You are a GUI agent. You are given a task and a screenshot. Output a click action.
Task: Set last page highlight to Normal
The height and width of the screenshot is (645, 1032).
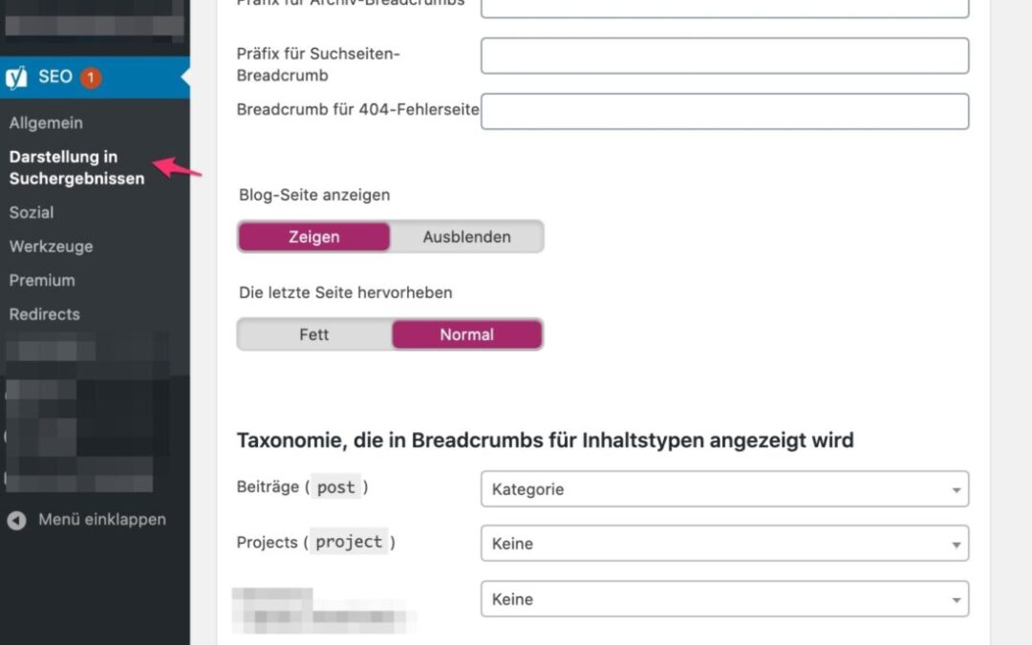466,334
